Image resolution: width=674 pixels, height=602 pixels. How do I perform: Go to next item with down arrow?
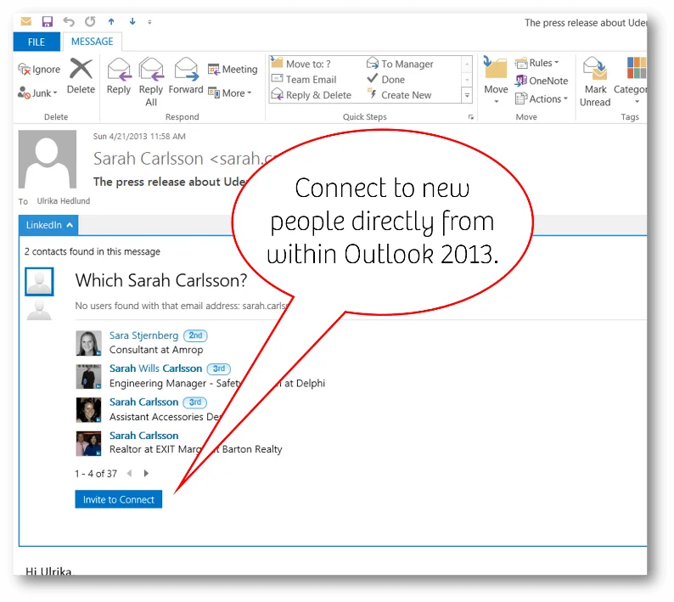pos(132,21)
